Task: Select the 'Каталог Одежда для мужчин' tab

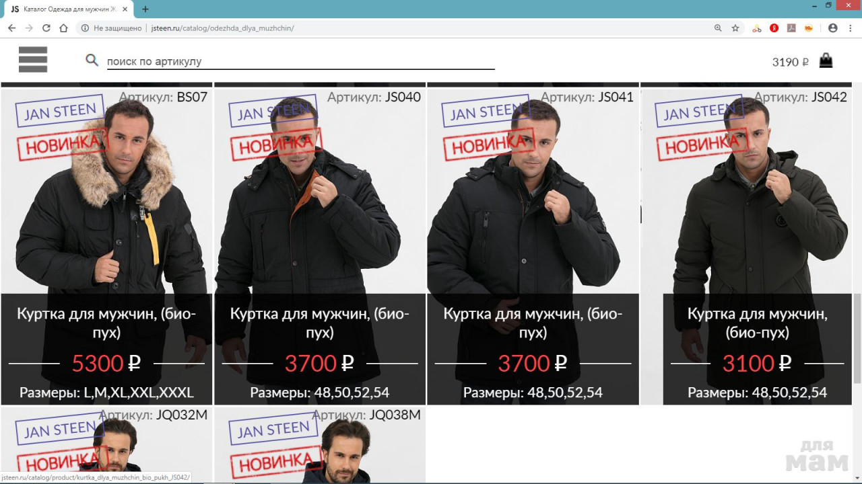Action: pyautogui.click(x=67, y=9)
